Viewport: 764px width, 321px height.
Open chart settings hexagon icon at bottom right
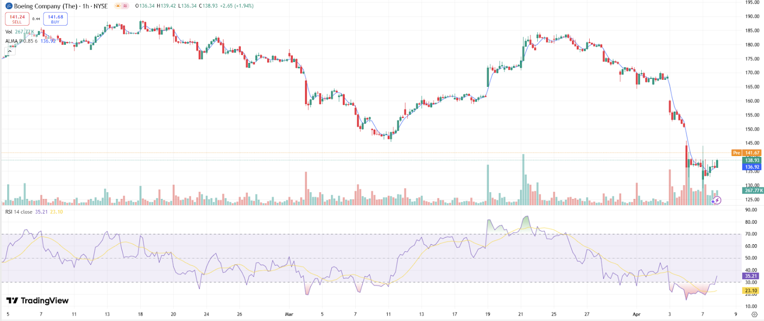tap(754, 314)
